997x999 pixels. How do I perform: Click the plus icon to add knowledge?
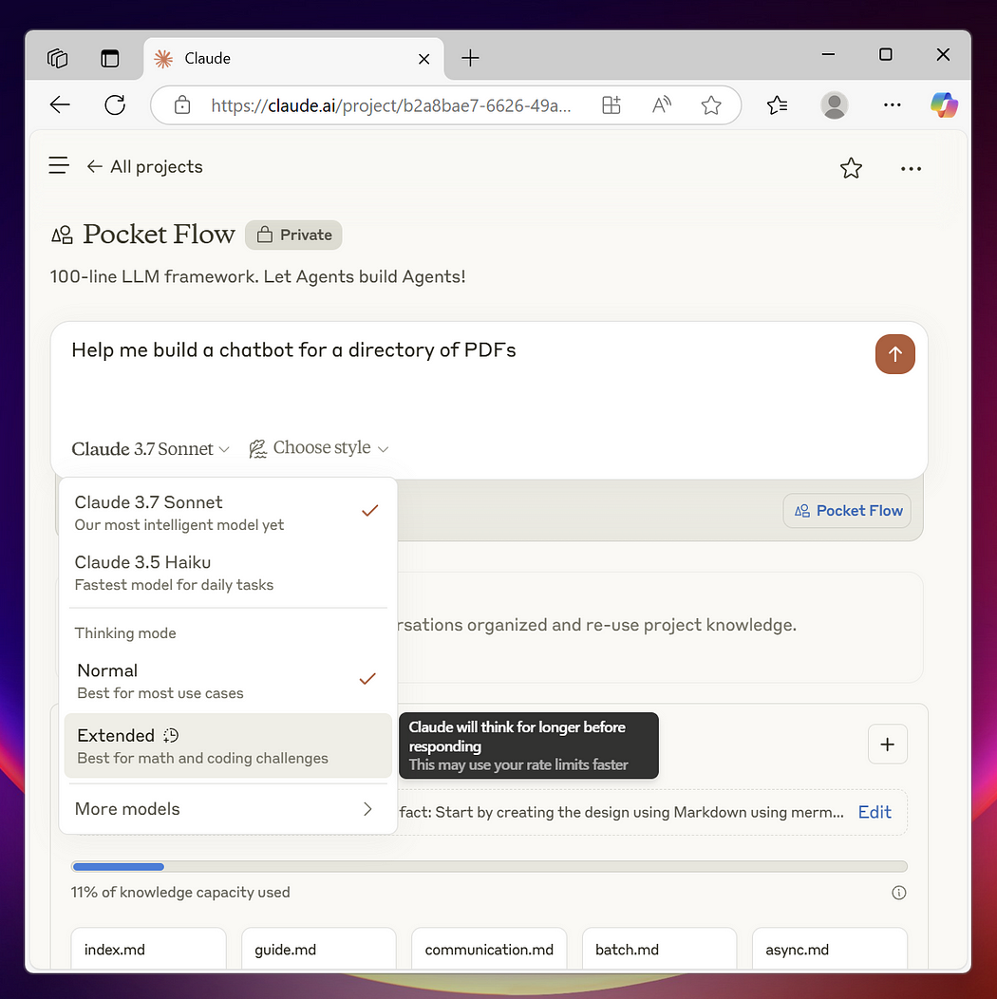point(887,745)
